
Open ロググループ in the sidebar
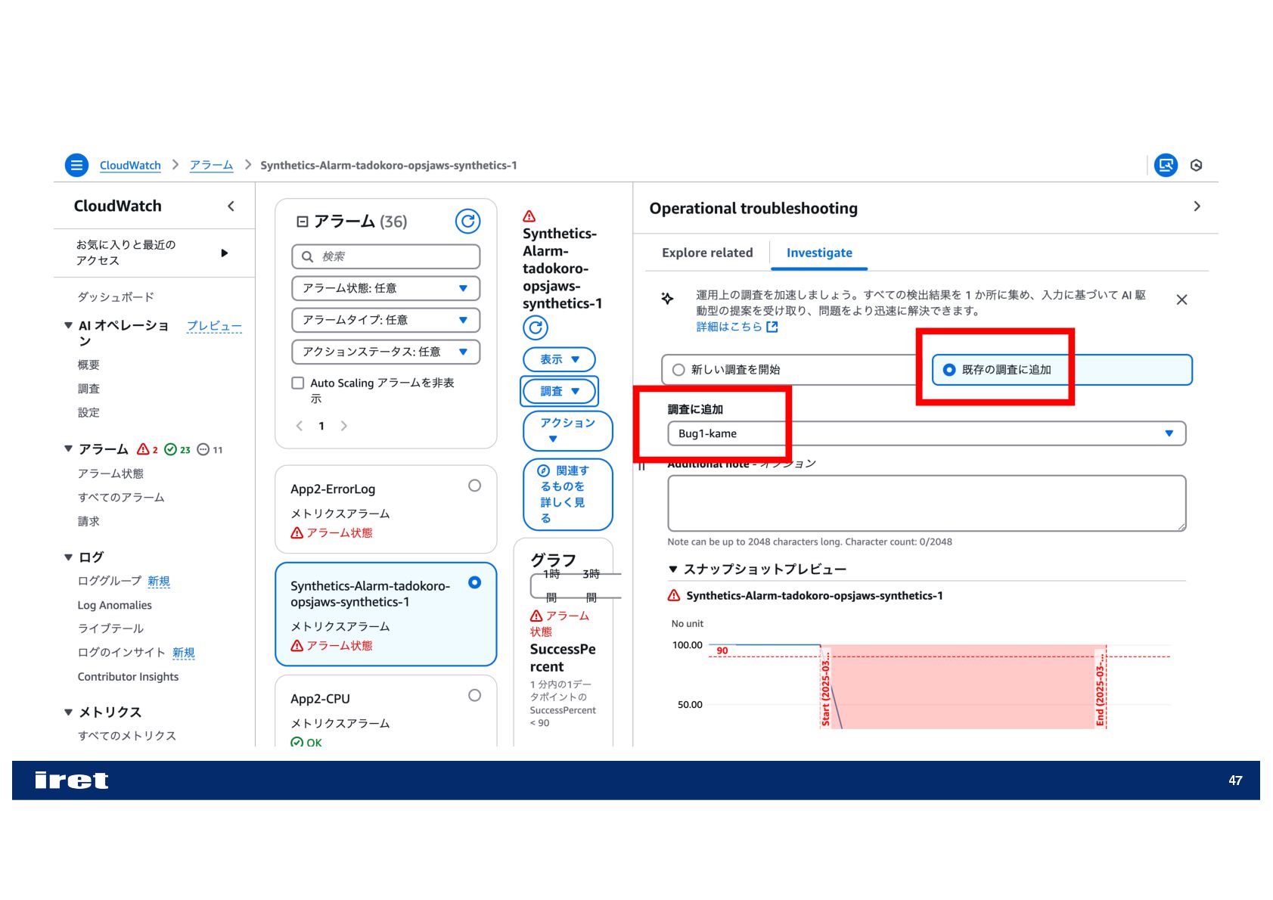click(x=110, y=581)
